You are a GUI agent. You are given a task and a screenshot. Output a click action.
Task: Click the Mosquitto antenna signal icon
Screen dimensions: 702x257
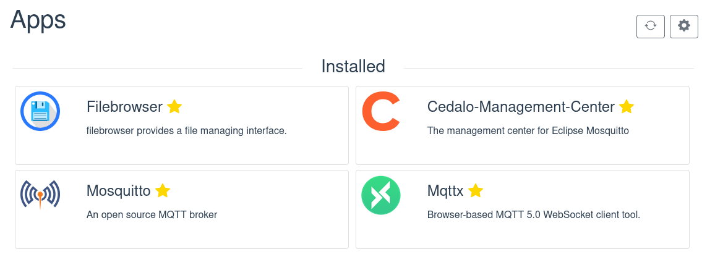(x=40, y=195)
